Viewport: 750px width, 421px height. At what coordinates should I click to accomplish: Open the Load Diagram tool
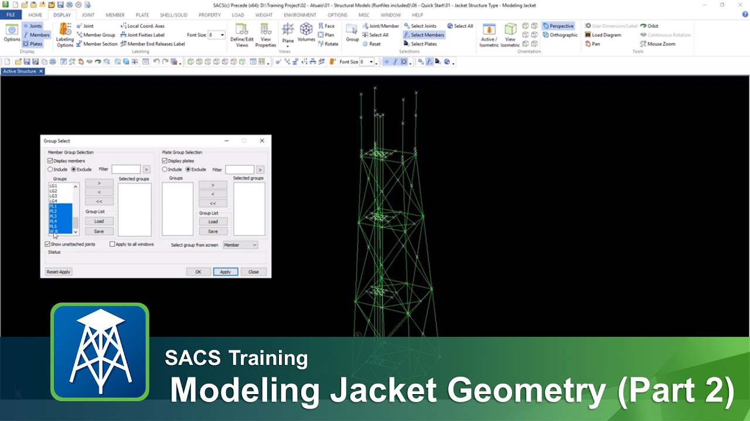(603, 35)
